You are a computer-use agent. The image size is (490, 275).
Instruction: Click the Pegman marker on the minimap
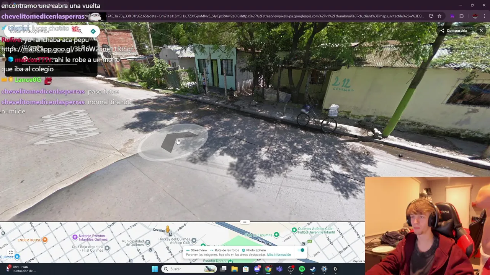coord(167,229)
